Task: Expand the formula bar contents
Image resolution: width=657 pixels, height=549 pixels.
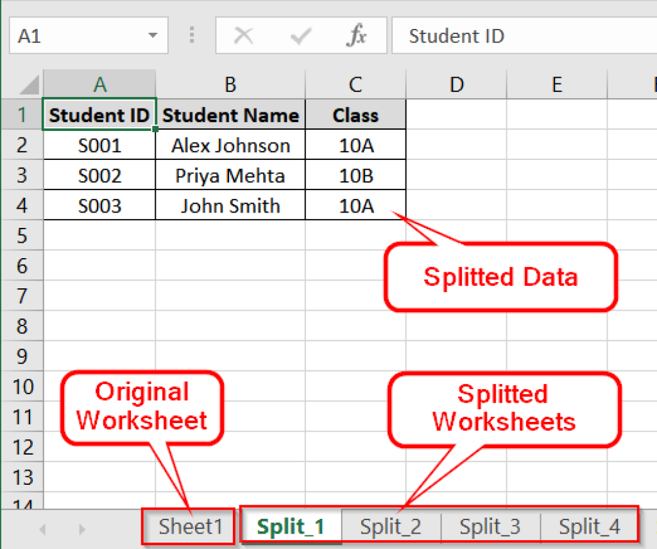Action: click(651, 35)
